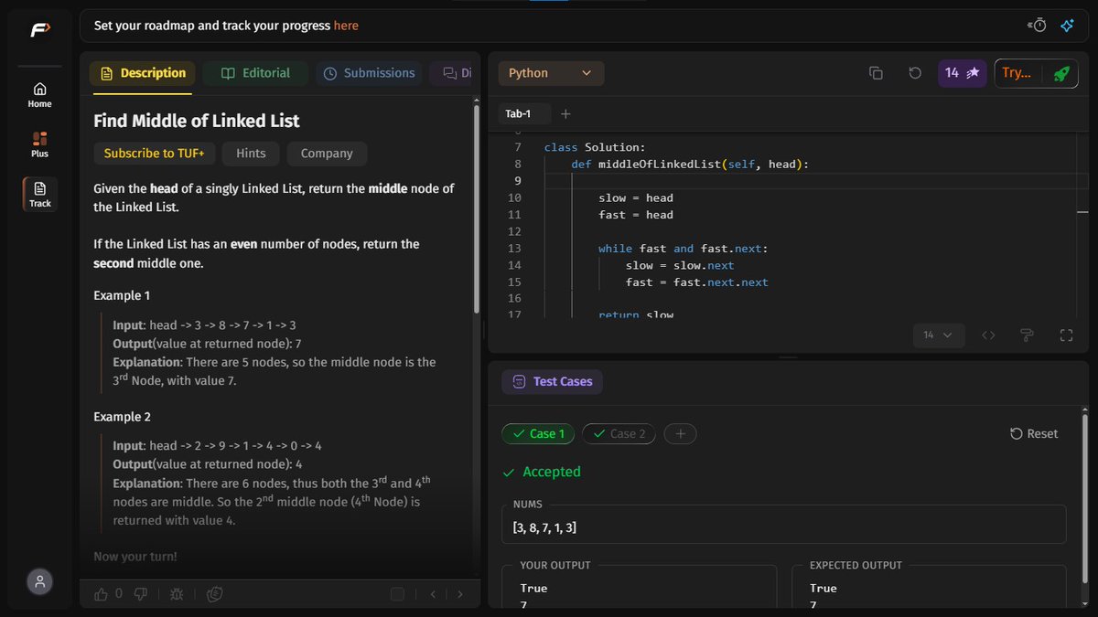Click the TUF logo icon in sidebar
The height and width of the screenshot is (617, 1098).
[39, 30]
